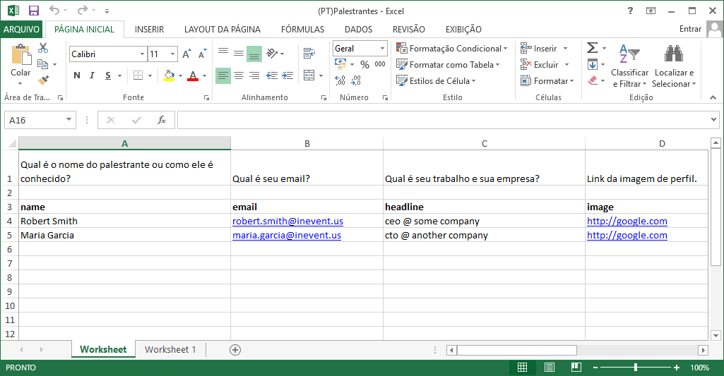Increase decimal places
724x376 pixels.
click(x=340, y=80)
